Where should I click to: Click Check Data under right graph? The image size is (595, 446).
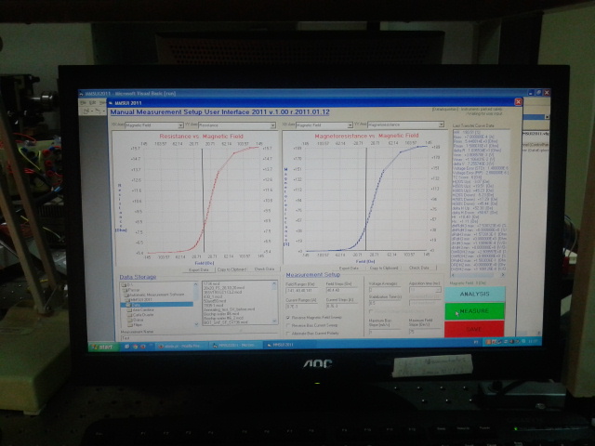418,268
